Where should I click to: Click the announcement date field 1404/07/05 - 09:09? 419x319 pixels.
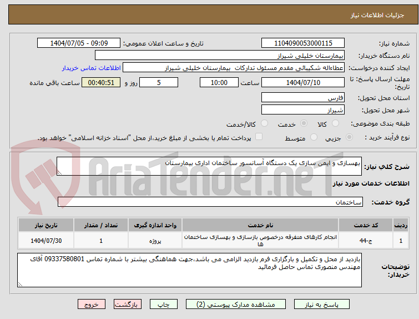pyautogui.click(x=79, y=43)
